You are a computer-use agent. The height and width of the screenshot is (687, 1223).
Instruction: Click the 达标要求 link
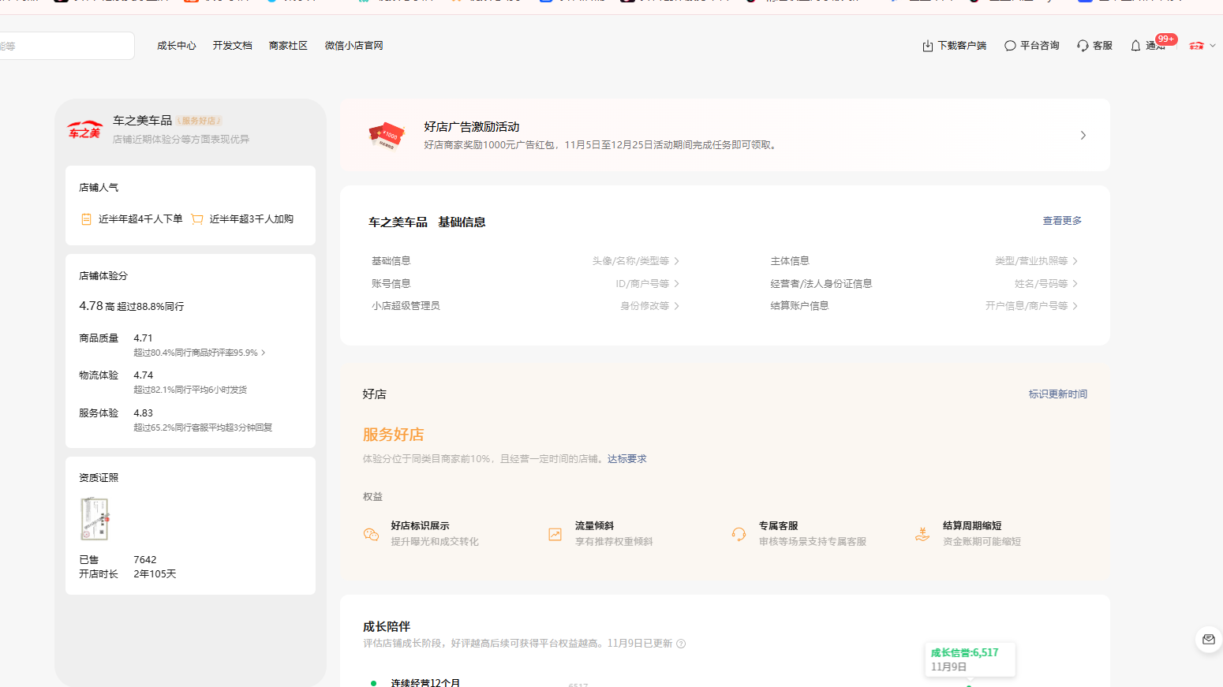627,459
